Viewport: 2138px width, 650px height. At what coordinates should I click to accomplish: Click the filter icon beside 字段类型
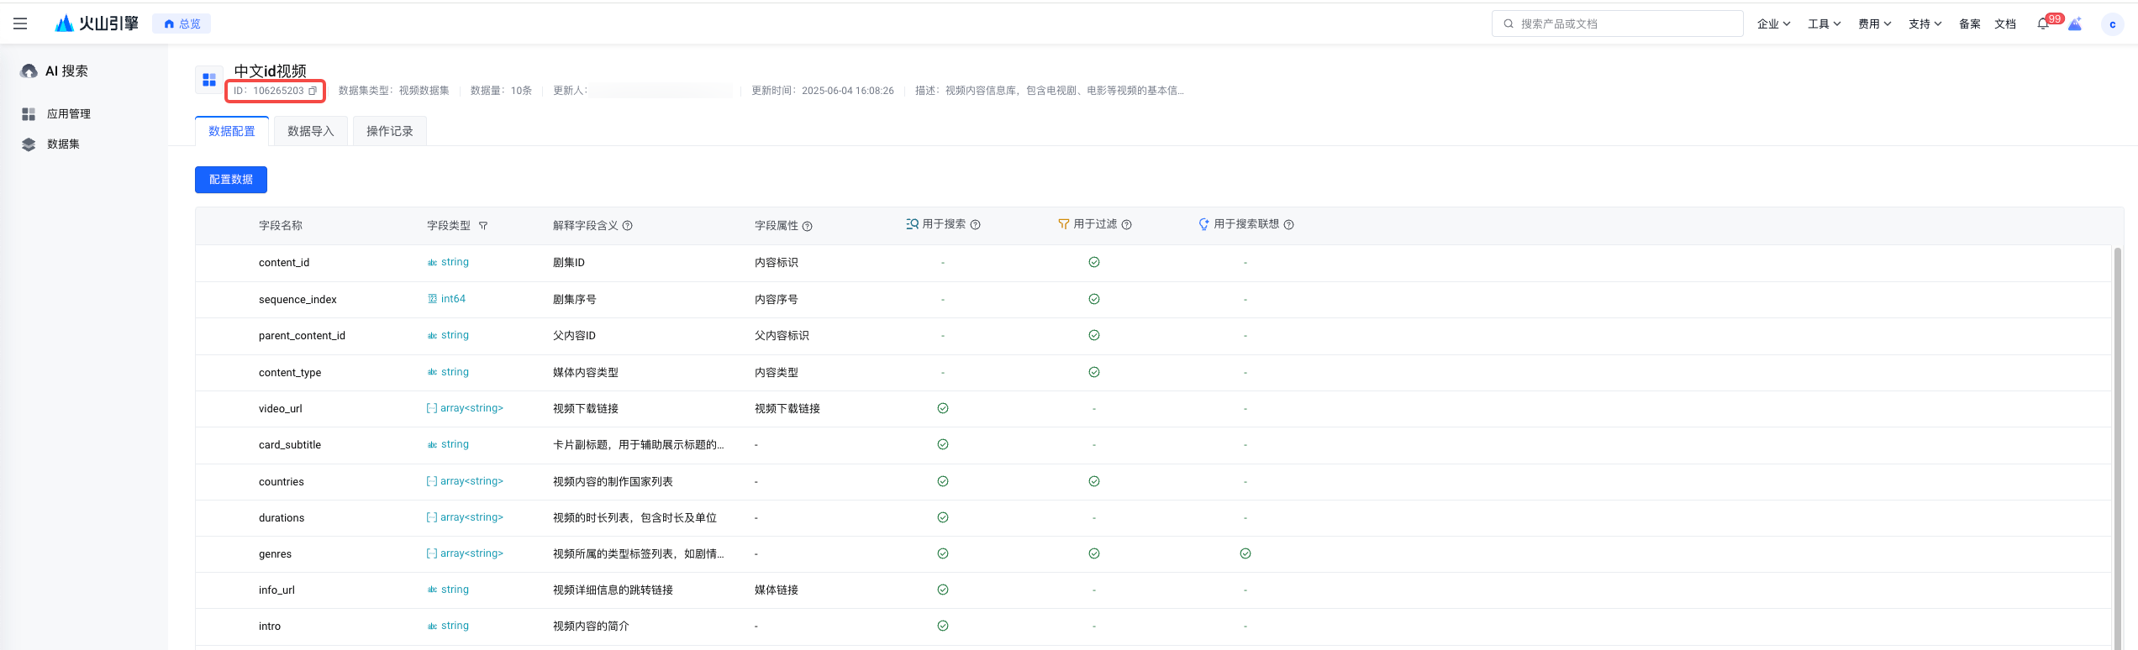point(483,226)
